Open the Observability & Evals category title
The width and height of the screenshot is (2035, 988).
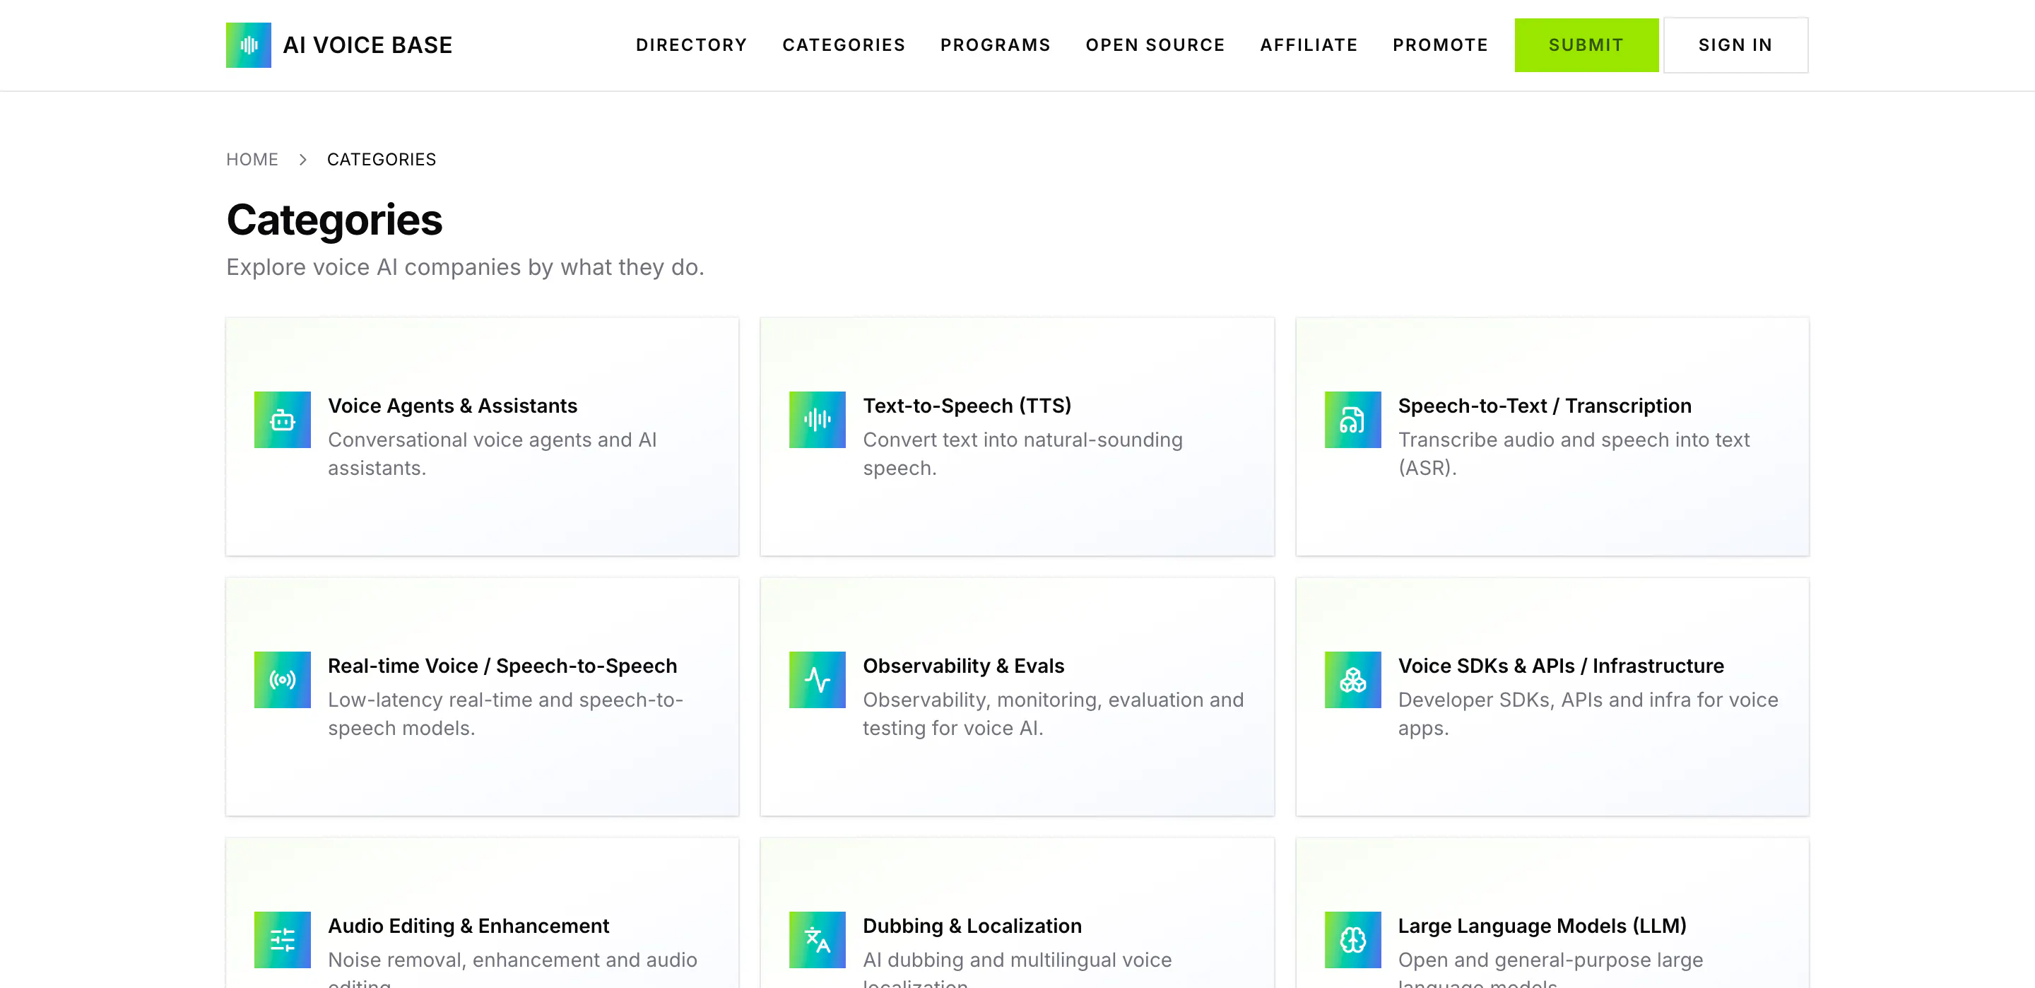[963, 666]
